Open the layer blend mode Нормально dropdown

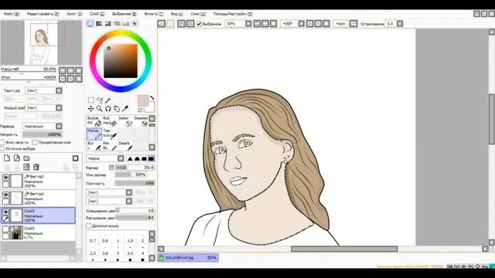[x=43, y=127]
